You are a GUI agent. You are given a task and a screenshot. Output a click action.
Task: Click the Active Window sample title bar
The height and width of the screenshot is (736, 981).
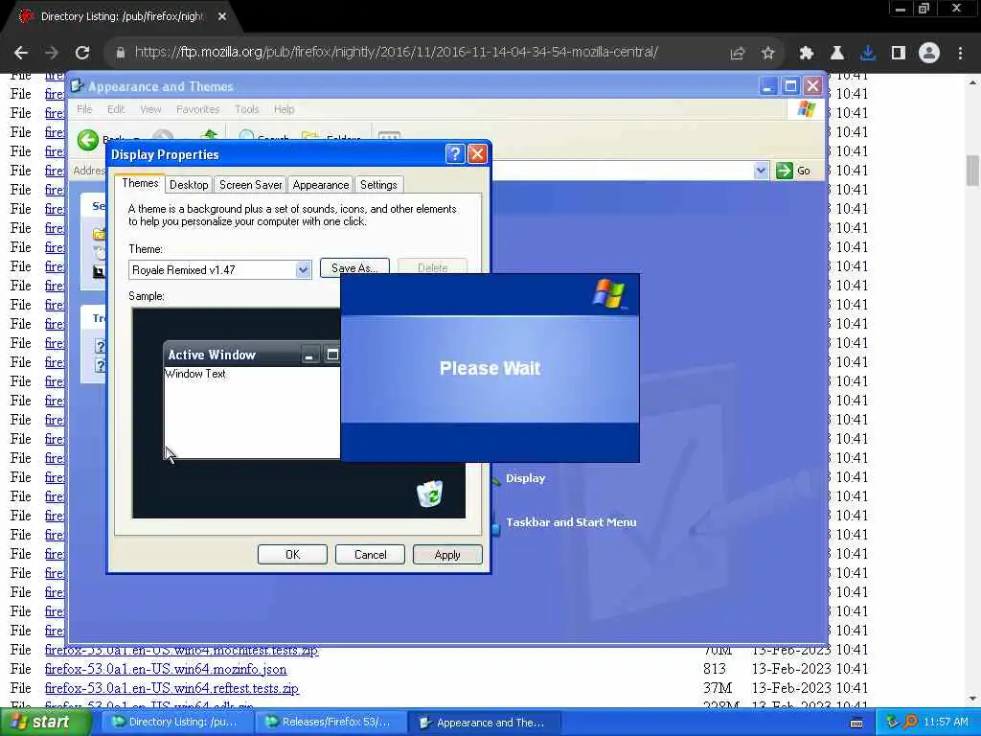252,355
